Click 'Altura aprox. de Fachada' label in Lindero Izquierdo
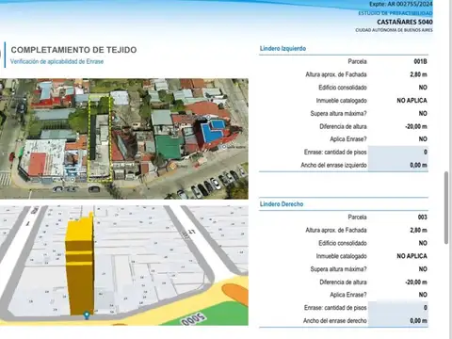The image size is (452, 339). (x=336, y=74)
